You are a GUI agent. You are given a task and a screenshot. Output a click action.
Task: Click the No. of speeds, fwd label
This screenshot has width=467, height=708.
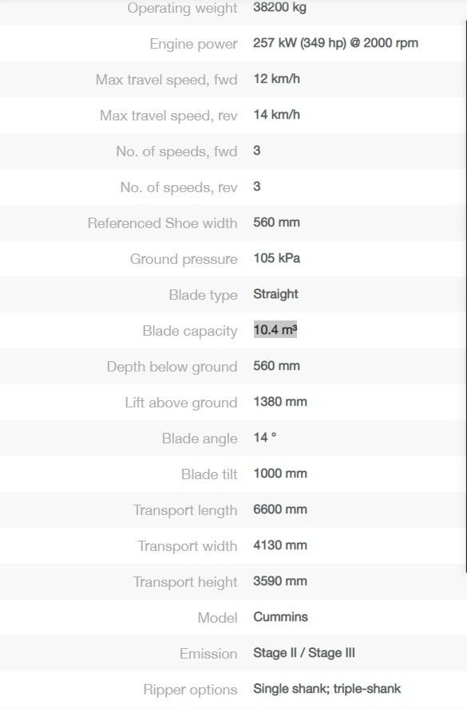[x=176, y=151]
